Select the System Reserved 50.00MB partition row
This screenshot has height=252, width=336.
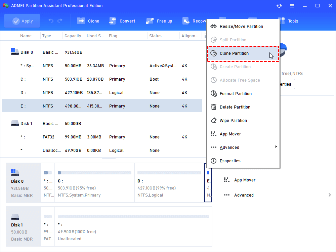(102, 66)
